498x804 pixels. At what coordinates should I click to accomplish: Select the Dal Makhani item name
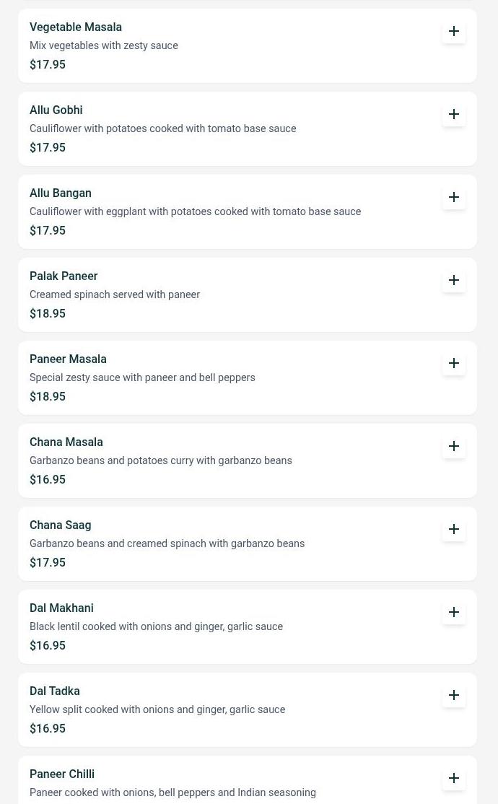(61, 608)
